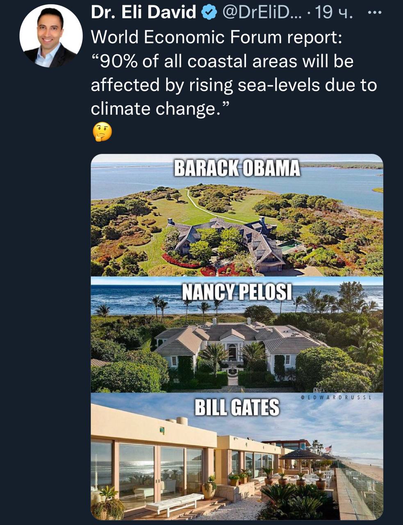Click the EDWARDRUSSL watermark
Viewport: 403px width, 525px height.
coord(335,397)
